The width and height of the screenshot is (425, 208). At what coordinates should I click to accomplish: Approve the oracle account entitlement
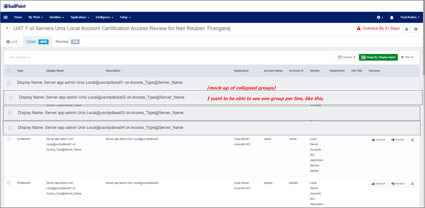(x=378, y=140)
